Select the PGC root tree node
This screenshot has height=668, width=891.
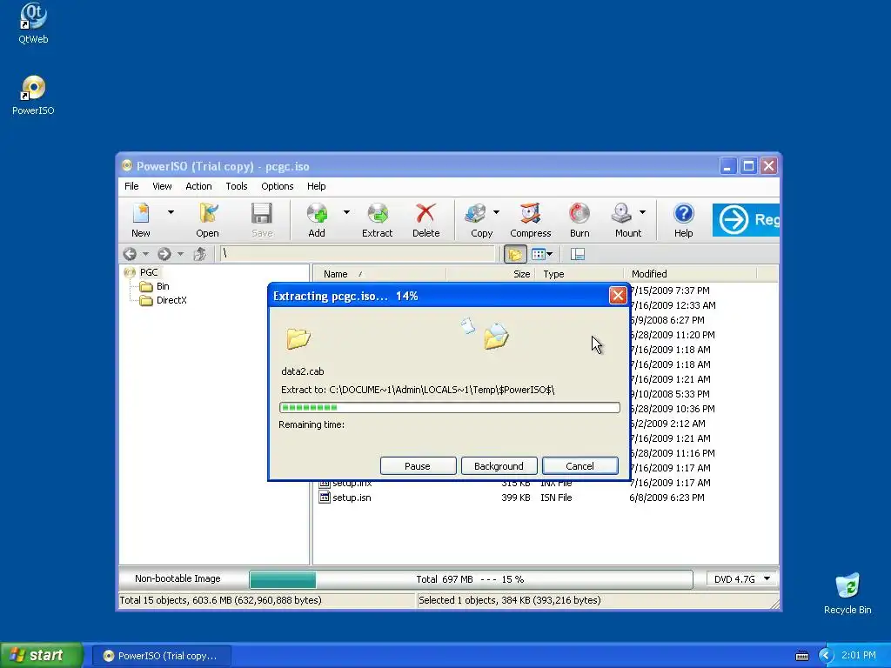tap(149, 272)
